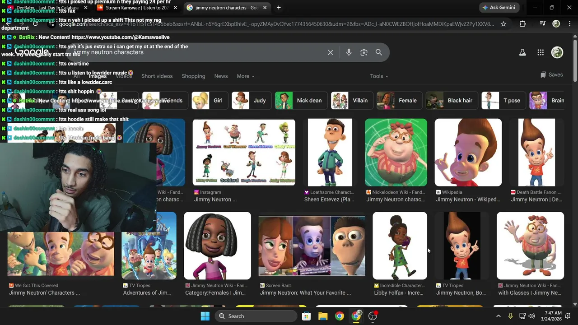Screen dimensions: 578x325
Task: Click the browser address bar URL
Action: click(276, 24)
